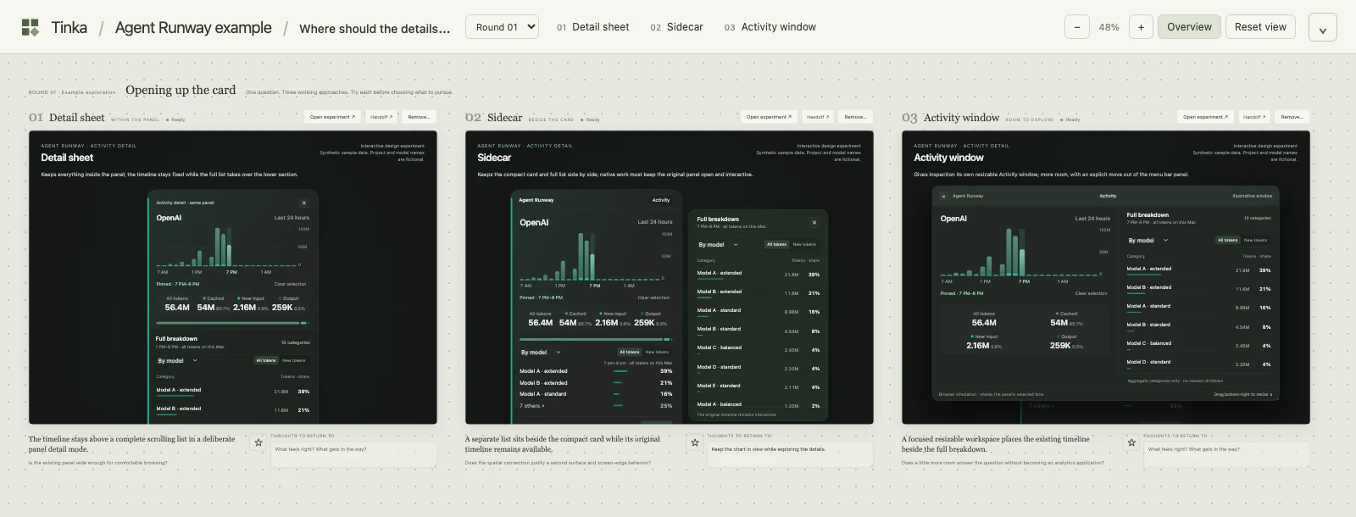Go to Tinka home breadcrumb
The image size is (1356, 517).
(69, 27)
